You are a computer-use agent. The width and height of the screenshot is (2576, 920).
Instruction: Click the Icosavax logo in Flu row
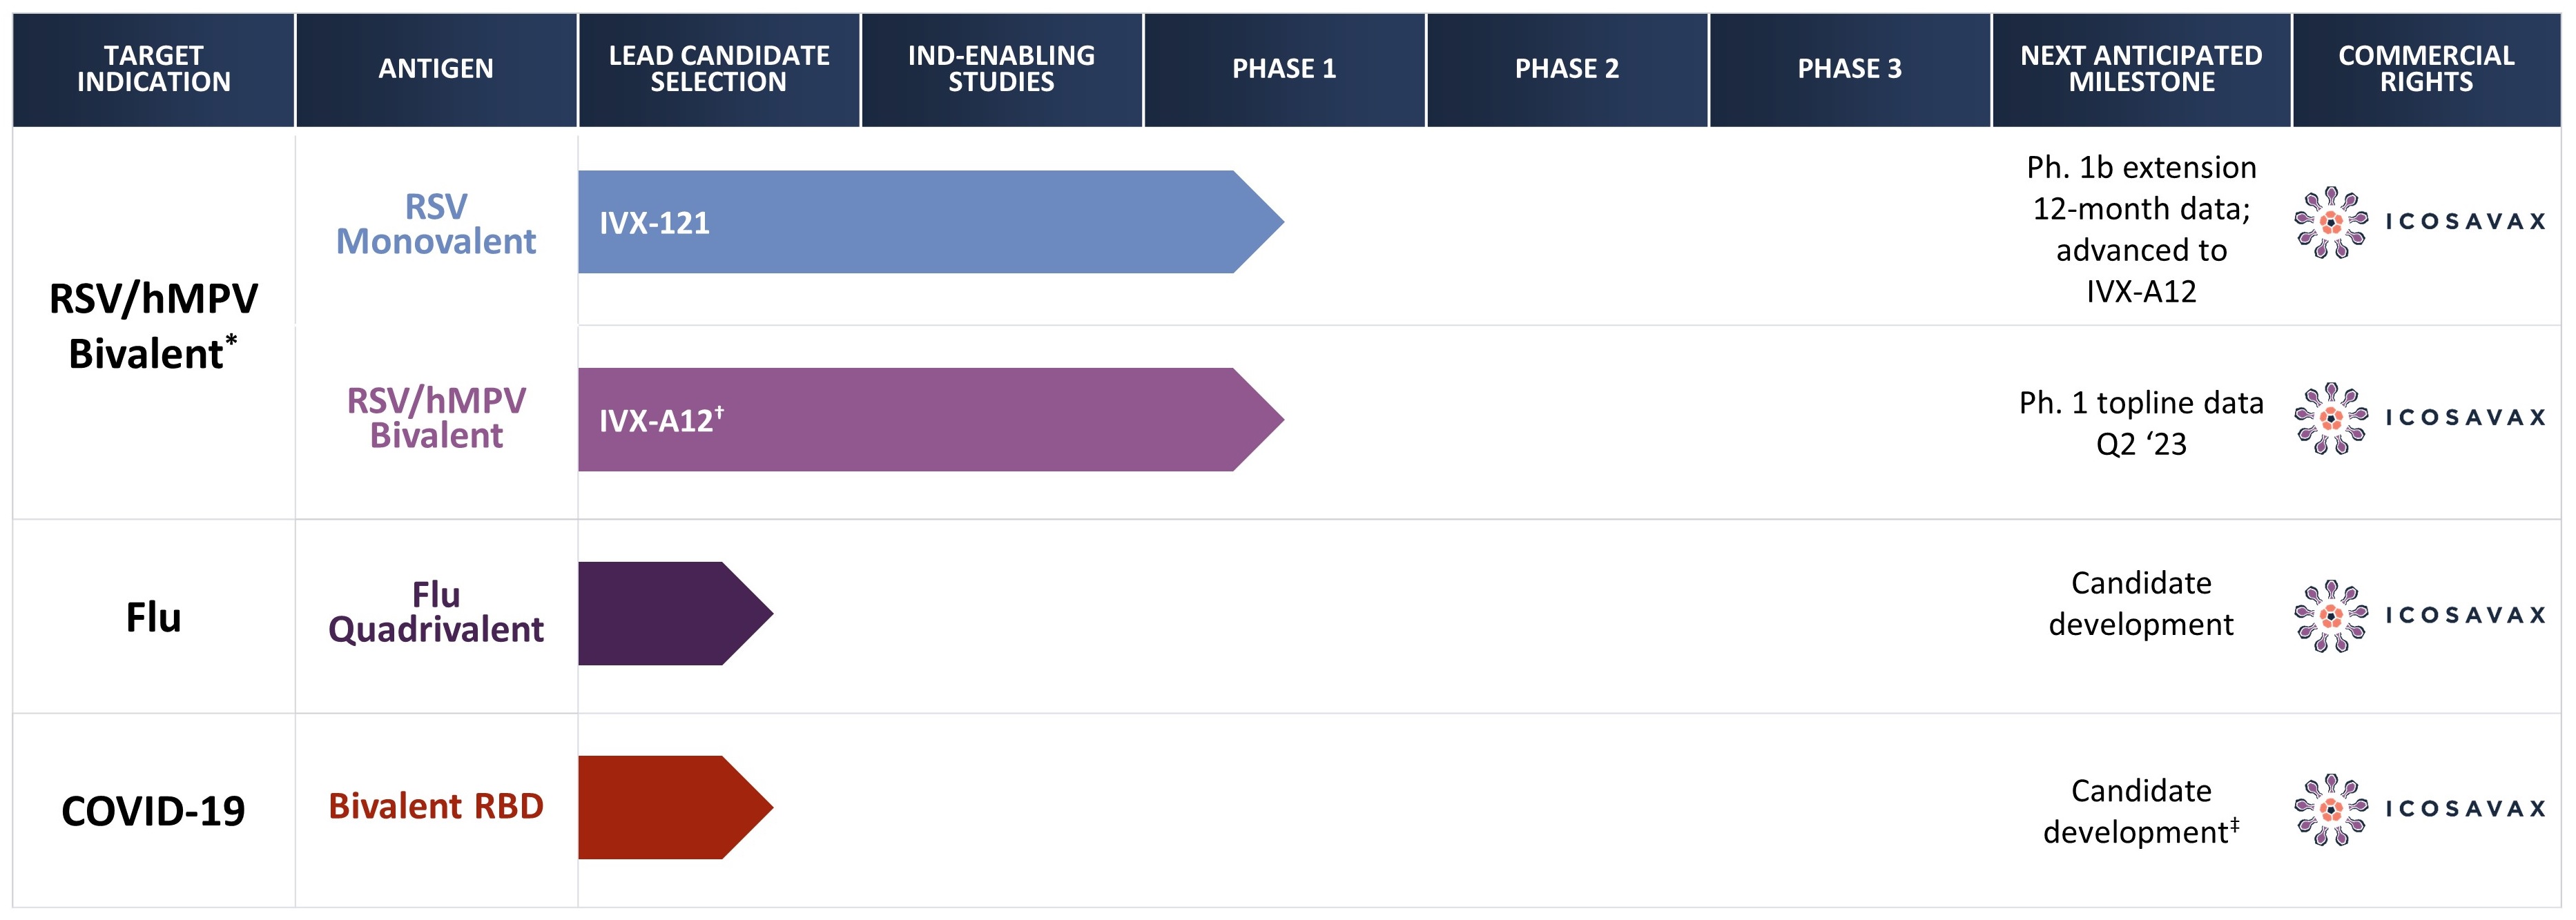click(x=2420, y=615)
